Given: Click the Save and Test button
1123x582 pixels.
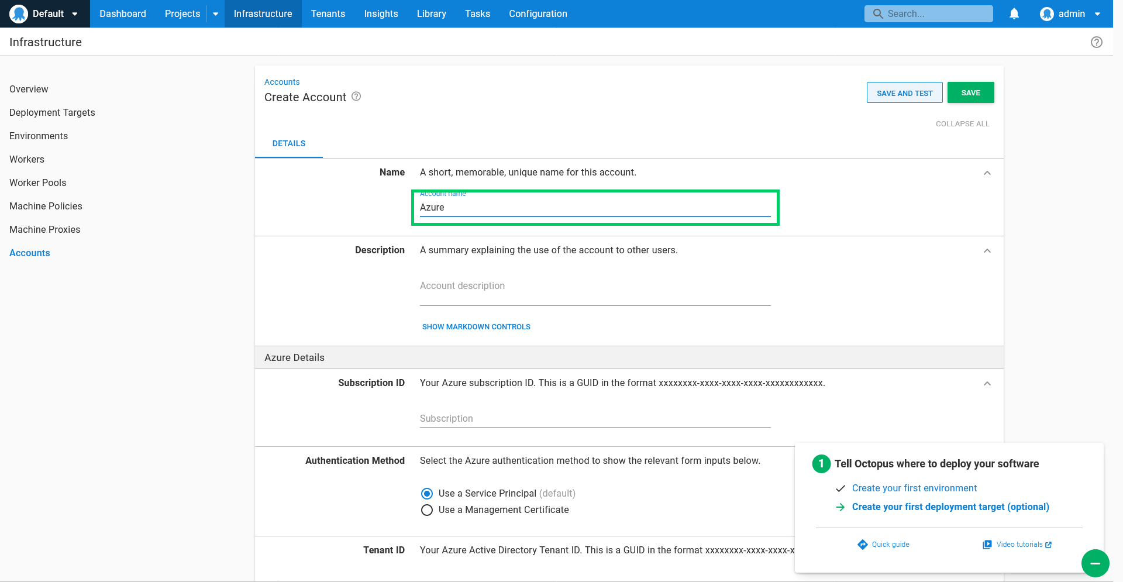Looking at the screenshot, I should [905, 92].
